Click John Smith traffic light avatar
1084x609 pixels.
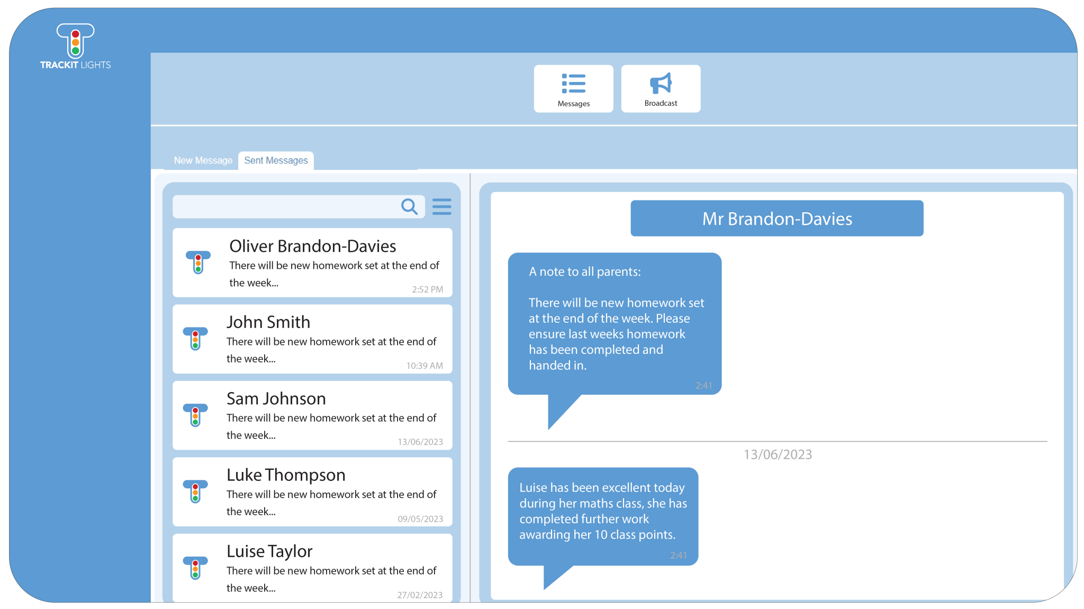tap(195, 338)
